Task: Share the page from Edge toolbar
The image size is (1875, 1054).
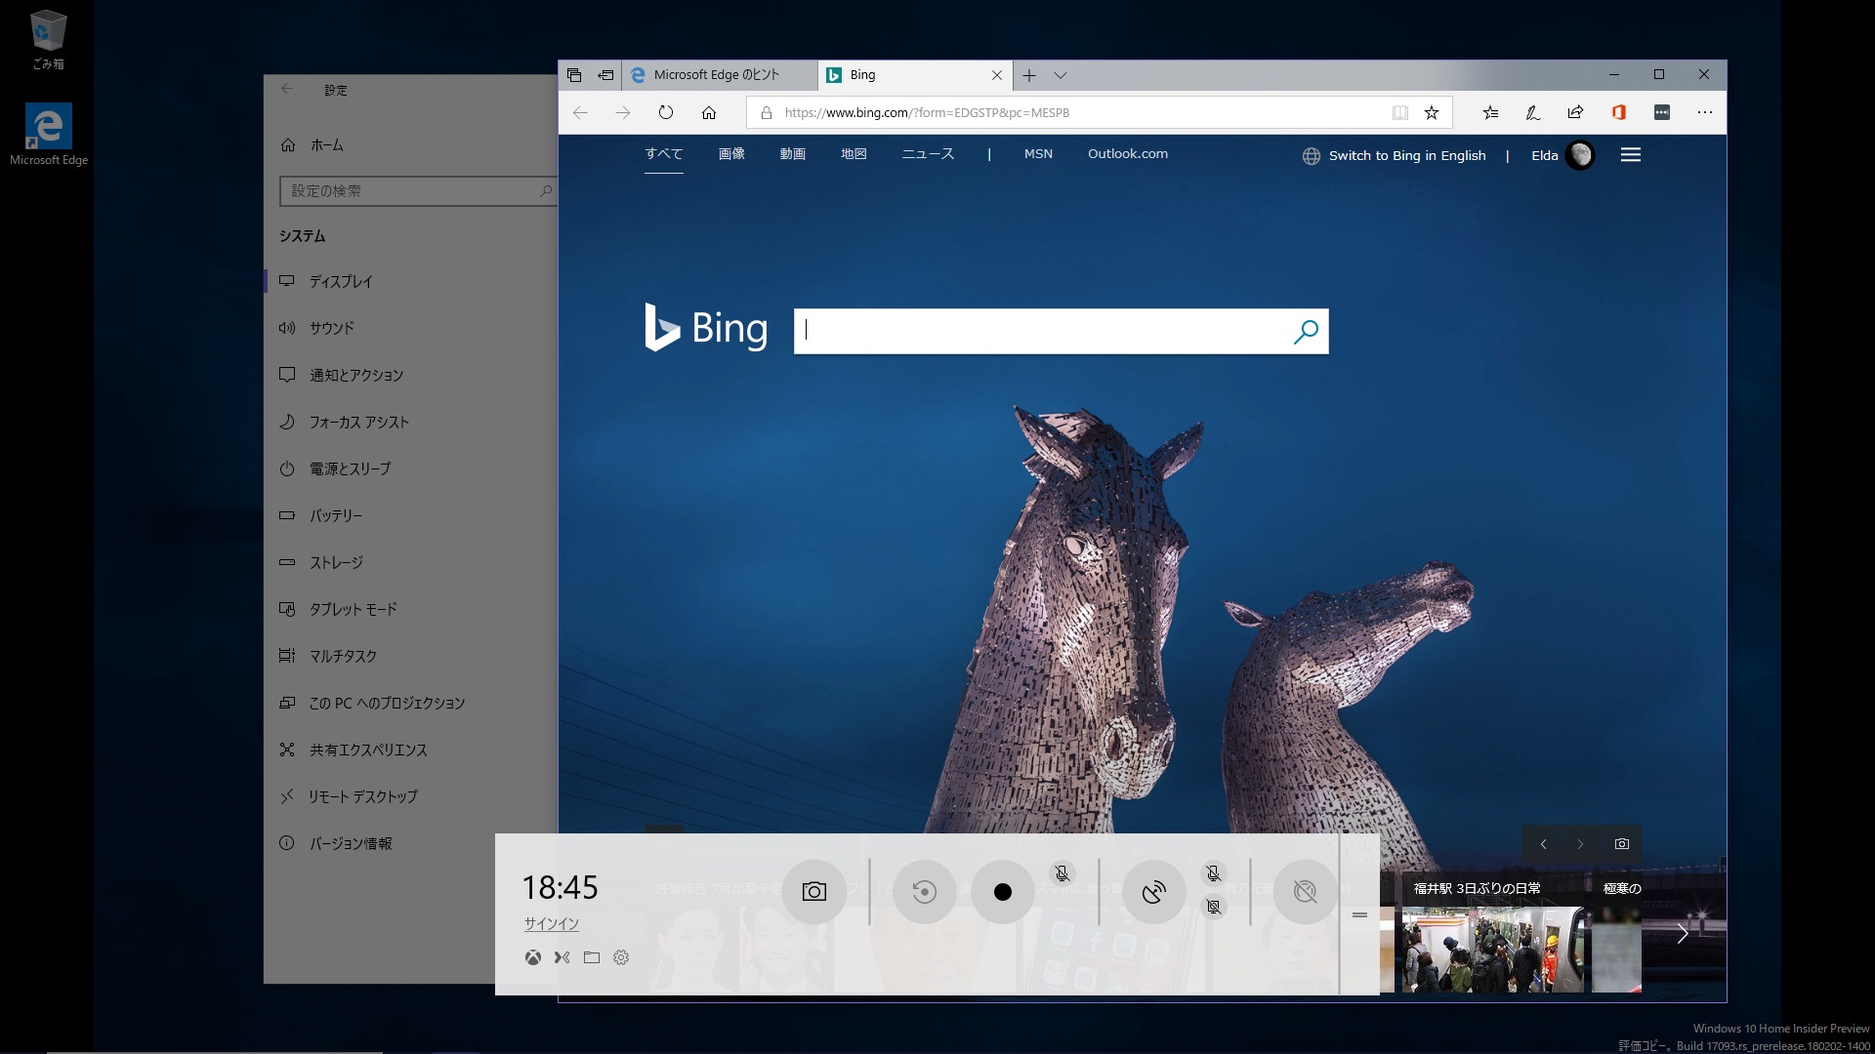Action: point(1575,112)
